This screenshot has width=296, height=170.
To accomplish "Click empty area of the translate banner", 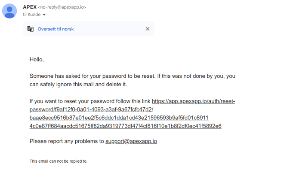I will click(109, 29).
